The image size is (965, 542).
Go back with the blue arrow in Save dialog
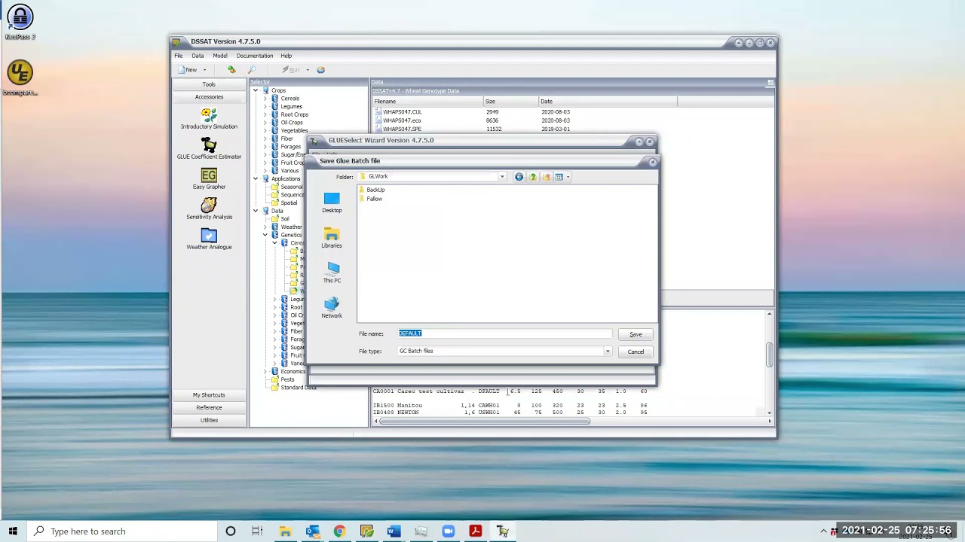(519, 177)
